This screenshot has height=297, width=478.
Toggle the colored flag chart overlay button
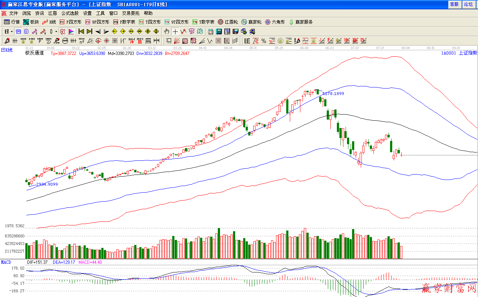click(71, 31)
